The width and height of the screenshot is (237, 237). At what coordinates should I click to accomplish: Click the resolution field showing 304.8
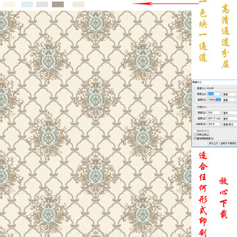[214, 124]
